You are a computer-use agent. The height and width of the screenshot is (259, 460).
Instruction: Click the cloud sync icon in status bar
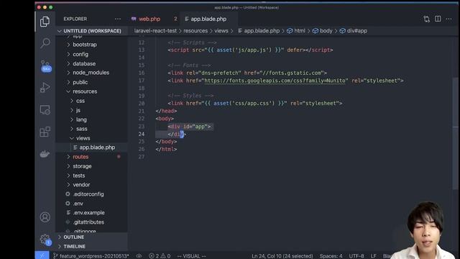(x=139, y=256)
